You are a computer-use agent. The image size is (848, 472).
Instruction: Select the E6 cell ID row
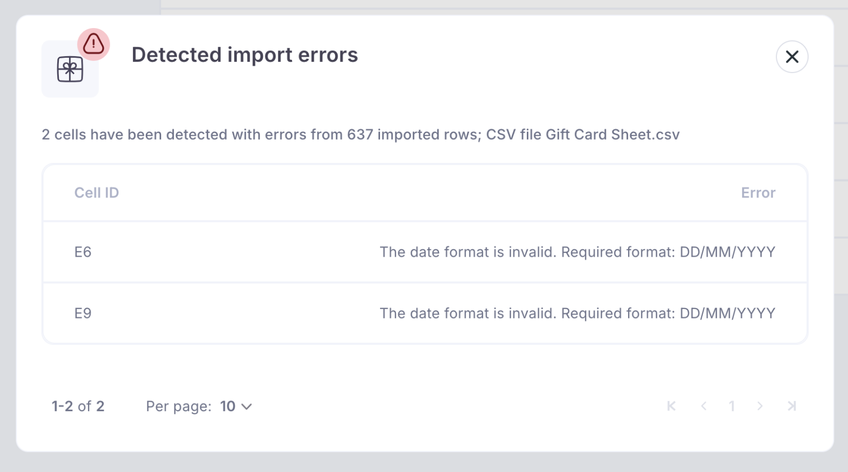click(x=83, y=252)
